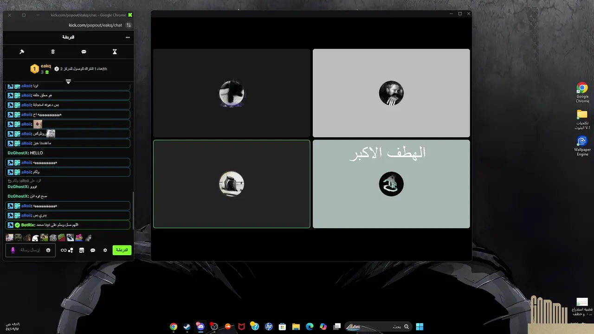Click the chat bubble icon in bottom bar
Image resolution: width=594 pixels, height=334 pixels.
pyautogui.click(x=93, y=250)
